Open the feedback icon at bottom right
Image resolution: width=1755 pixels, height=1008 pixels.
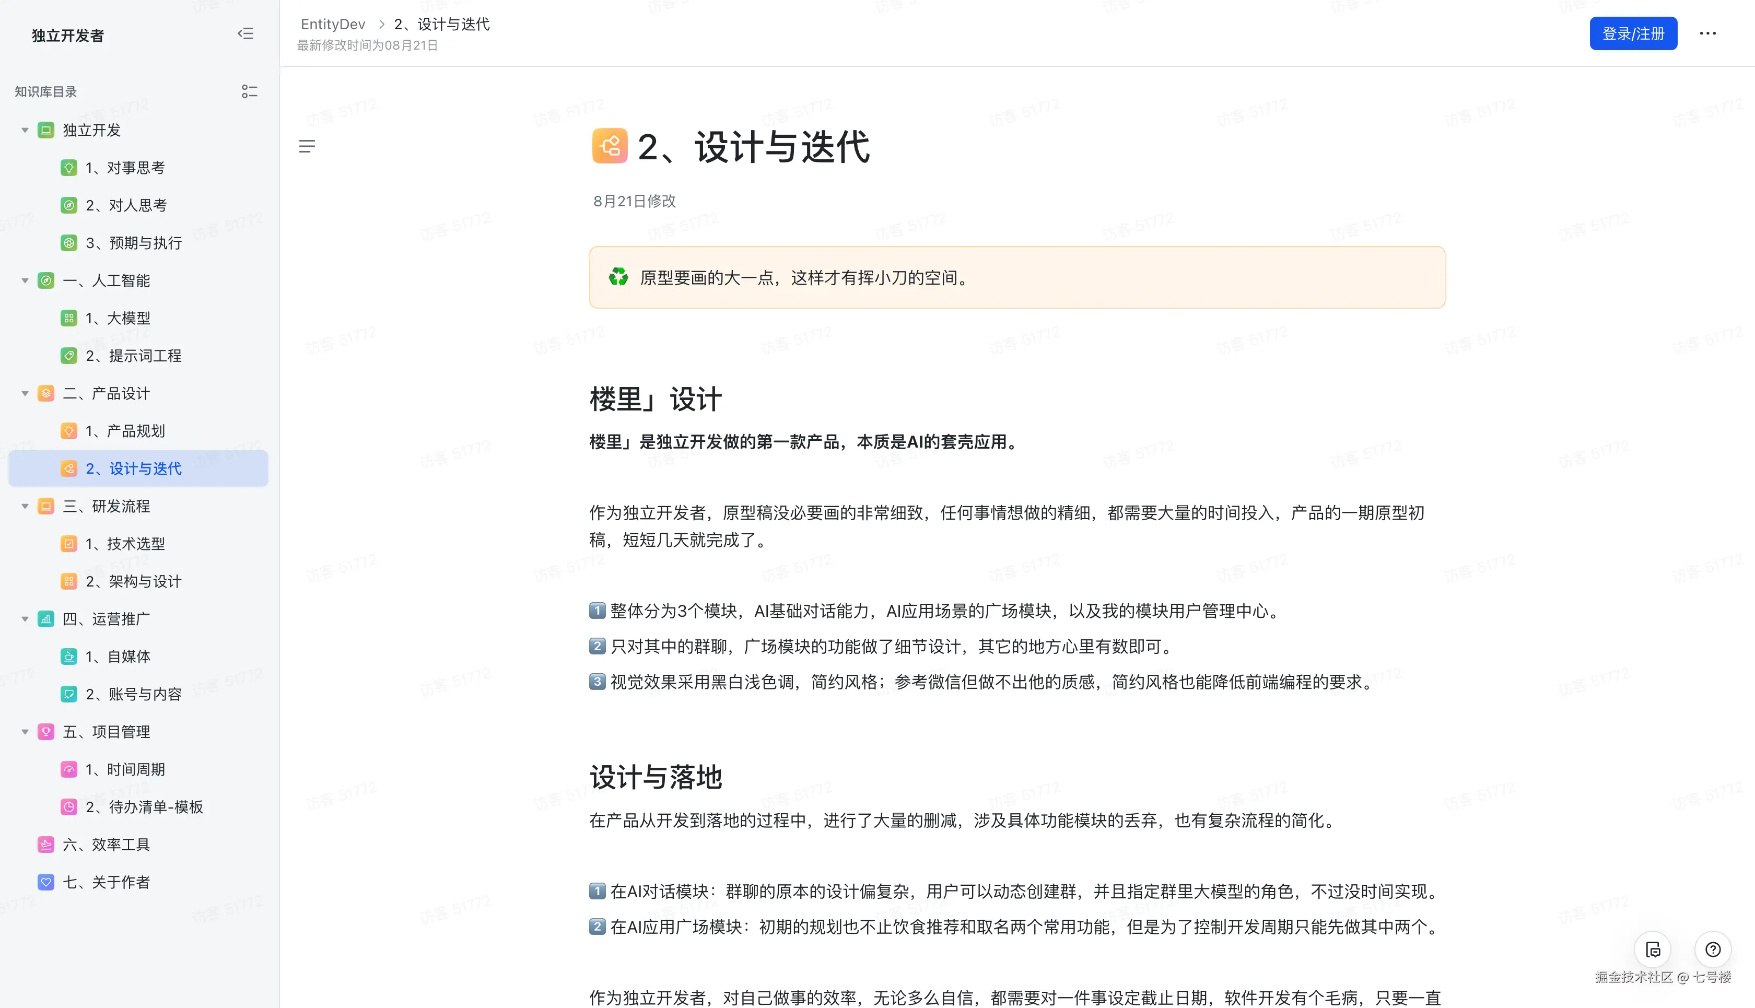[1653, 950]
